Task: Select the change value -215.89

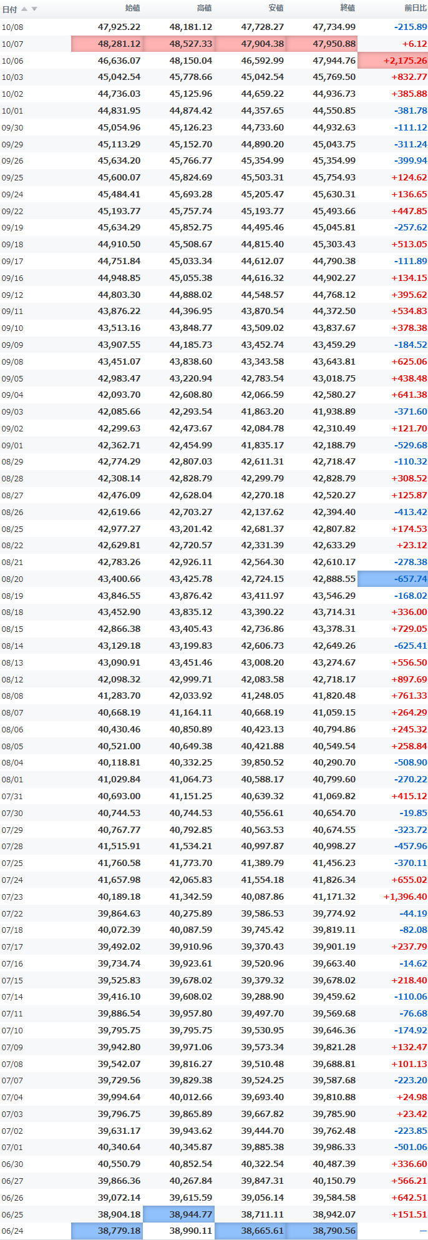Action: click(411, 27)
